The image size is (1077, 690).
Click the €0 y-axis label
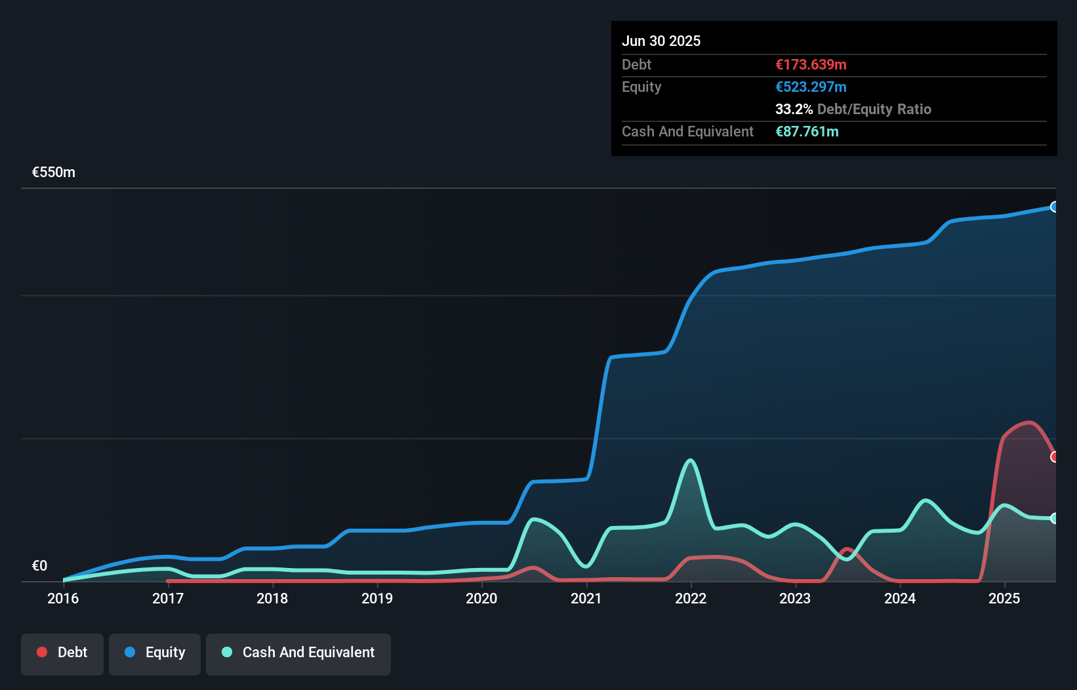click(39, 566)
